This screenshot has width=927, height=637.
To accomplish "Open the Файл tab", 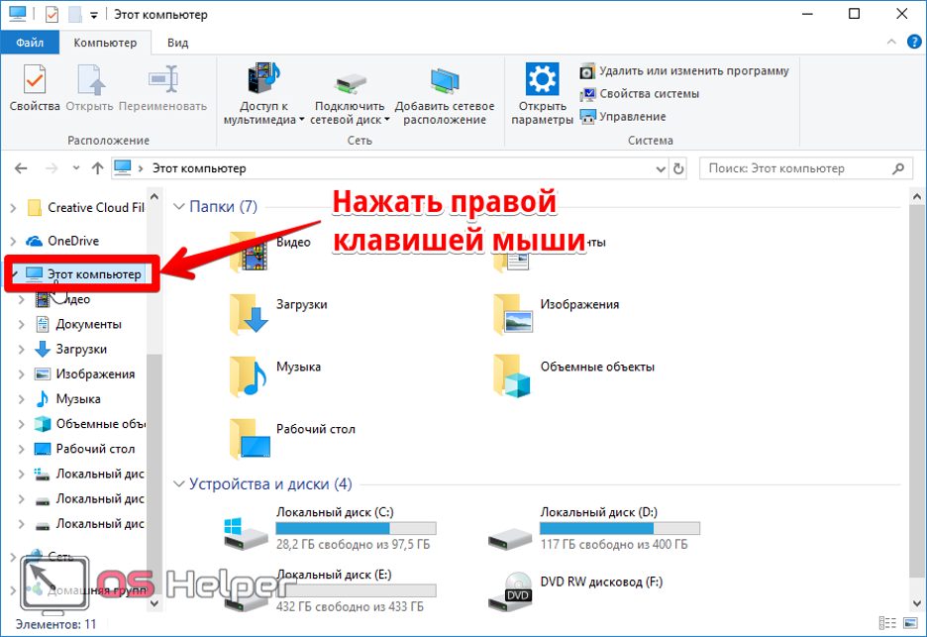I will pos(30,43).
